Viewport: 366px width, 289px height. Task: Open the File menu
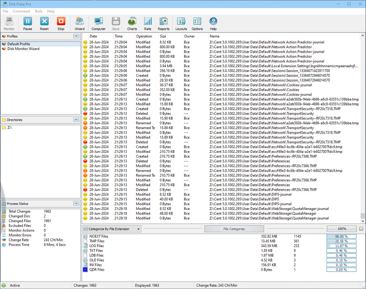pyautogui.click(x=5, y=11)
